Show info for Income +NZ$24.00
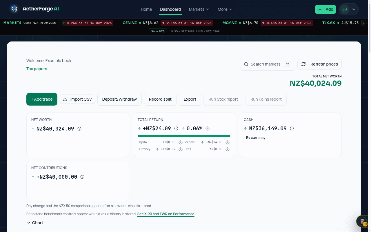 (x=228, y=142)
